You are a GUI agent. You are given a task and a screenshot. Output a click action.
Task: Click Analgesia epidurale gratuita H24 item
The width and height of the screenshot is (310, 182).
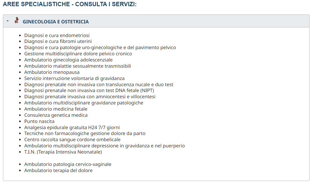pos(72,128)
